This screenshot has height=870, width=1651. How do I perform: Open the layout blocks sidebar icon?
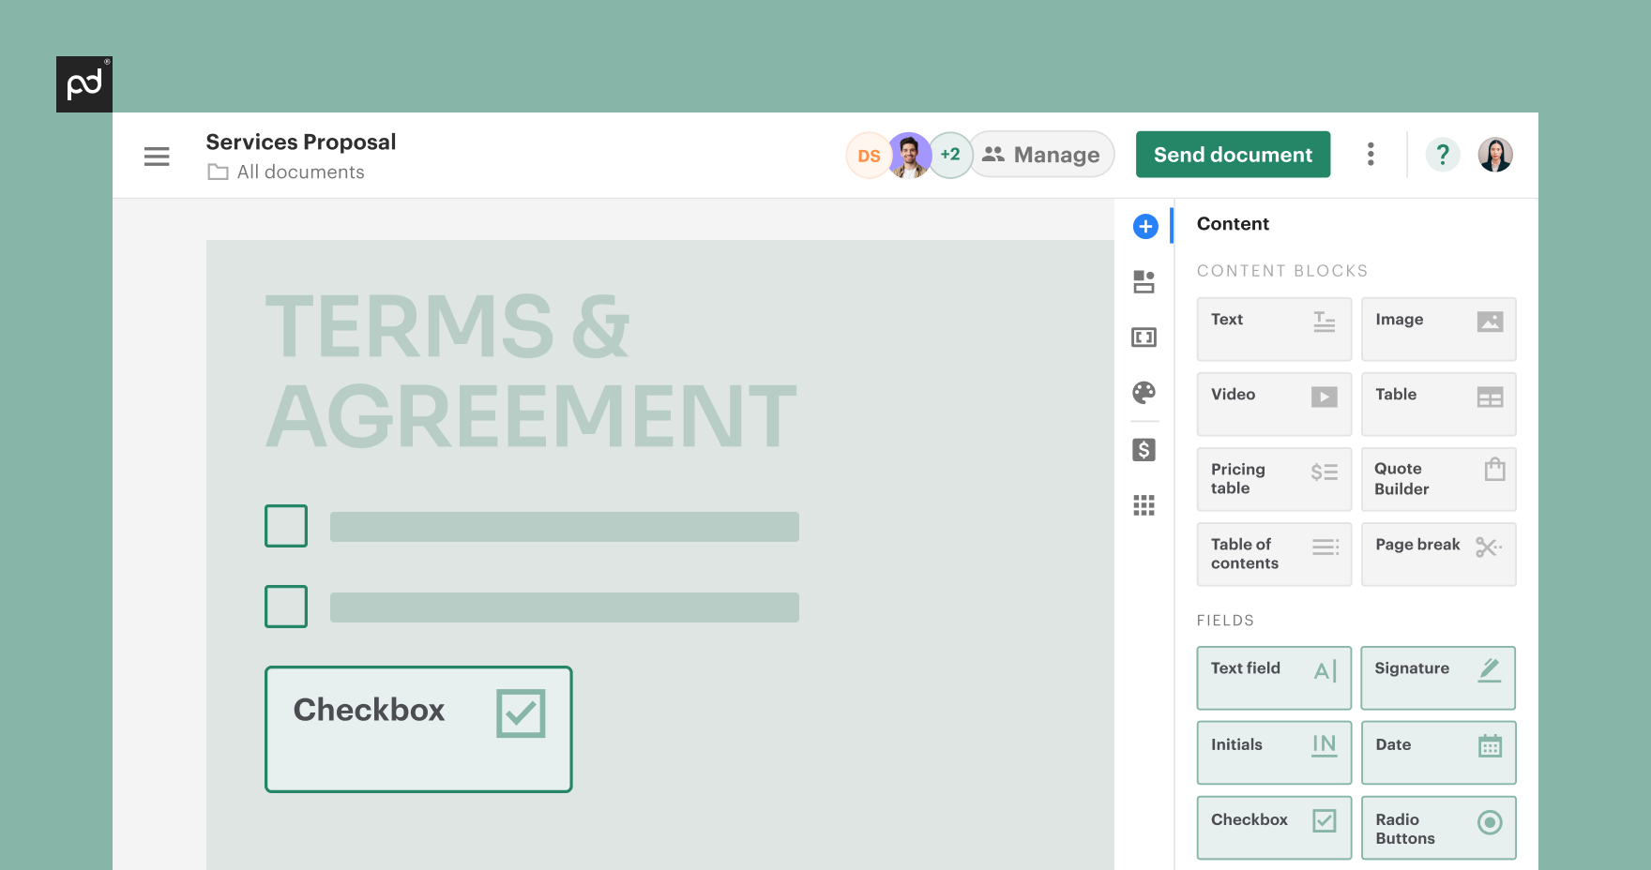1144,281
